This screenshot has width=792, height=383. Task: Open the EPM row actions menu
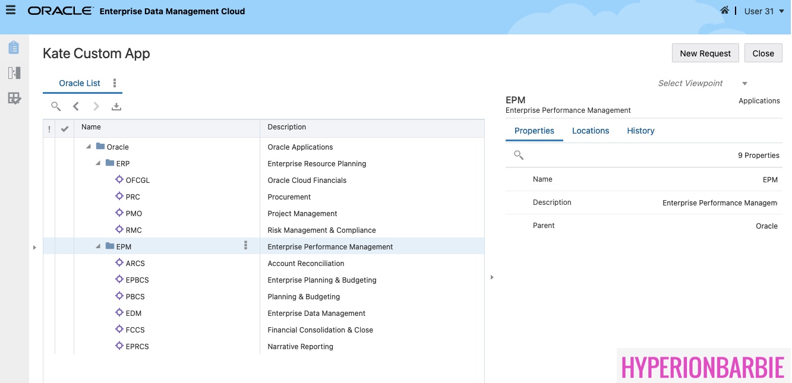(x=245, y=246)
